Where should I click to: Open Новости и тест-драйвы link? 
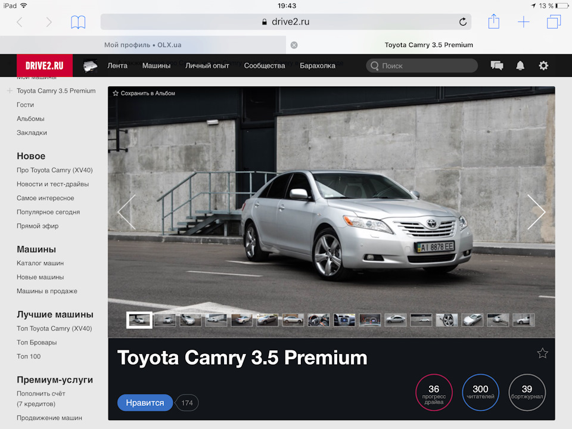(x=52, y=184)
